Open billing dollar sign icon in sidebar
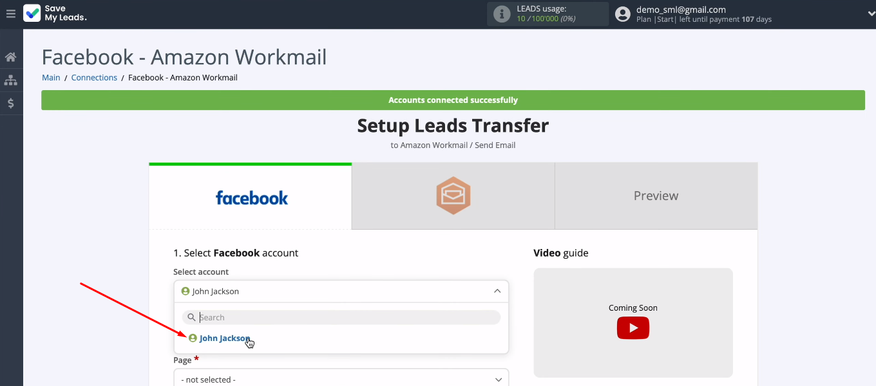Image resolution: width=876 pixels, height=386 pixels. tap(11, 104)
